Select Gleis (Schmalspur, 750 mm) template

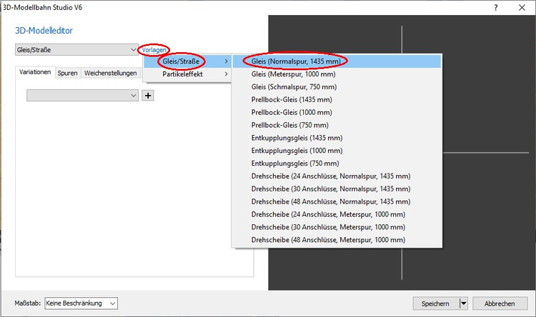coord(337,87)
